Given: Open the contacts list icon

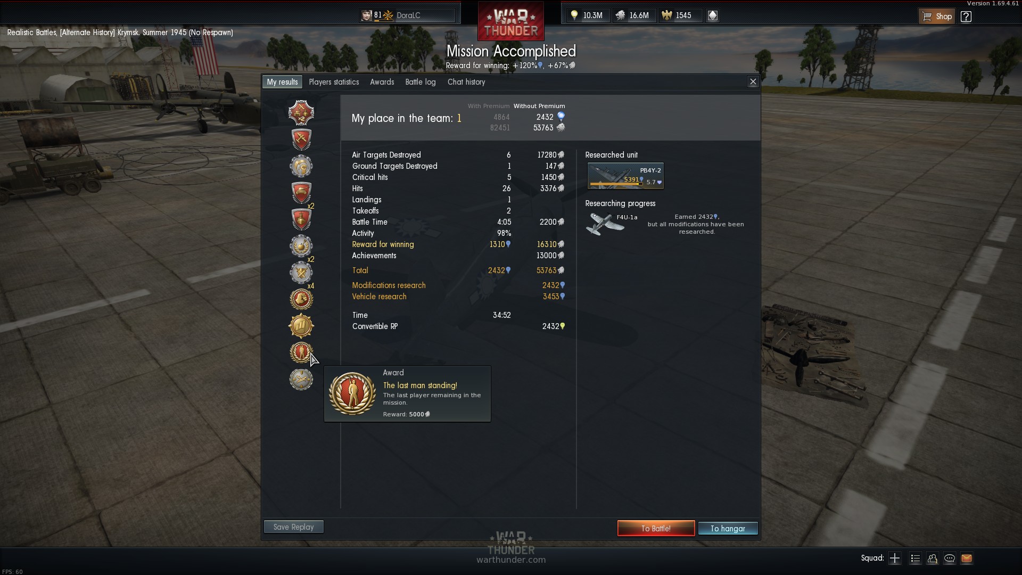Looking at the screenshot, I should pos(915,558).
